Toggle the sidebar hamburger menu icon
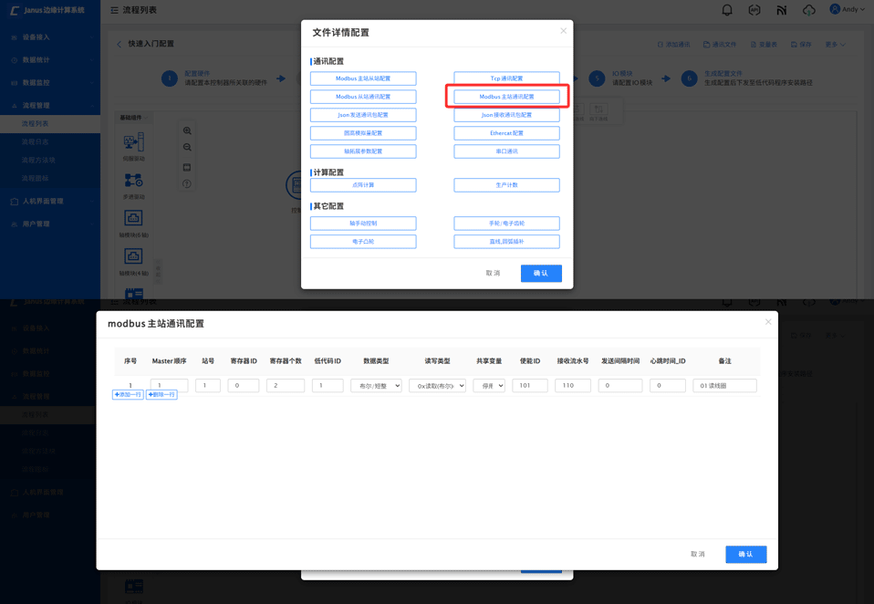 tap(114, 10)
